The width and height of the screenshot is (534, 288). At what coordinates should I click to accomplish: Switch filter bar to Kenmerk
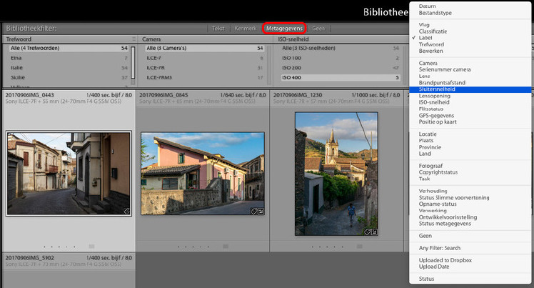coord(245,29)
